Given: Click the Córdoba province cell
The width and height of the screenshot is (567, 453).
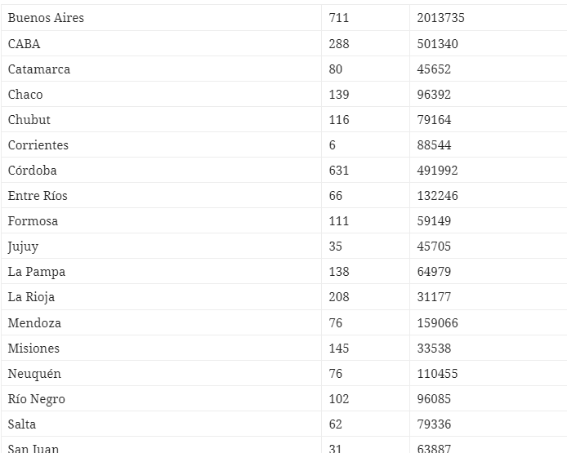Looking at the screenshot, I should pyautogui.click(x=33, y=171).
